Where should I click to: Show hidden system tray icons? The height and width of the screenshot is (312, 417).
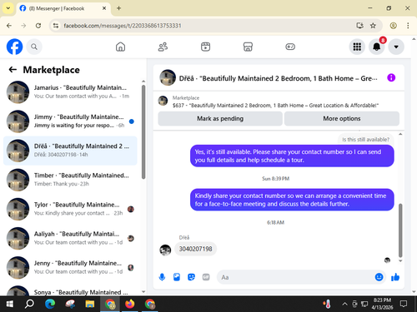click(x=344, y=304)
